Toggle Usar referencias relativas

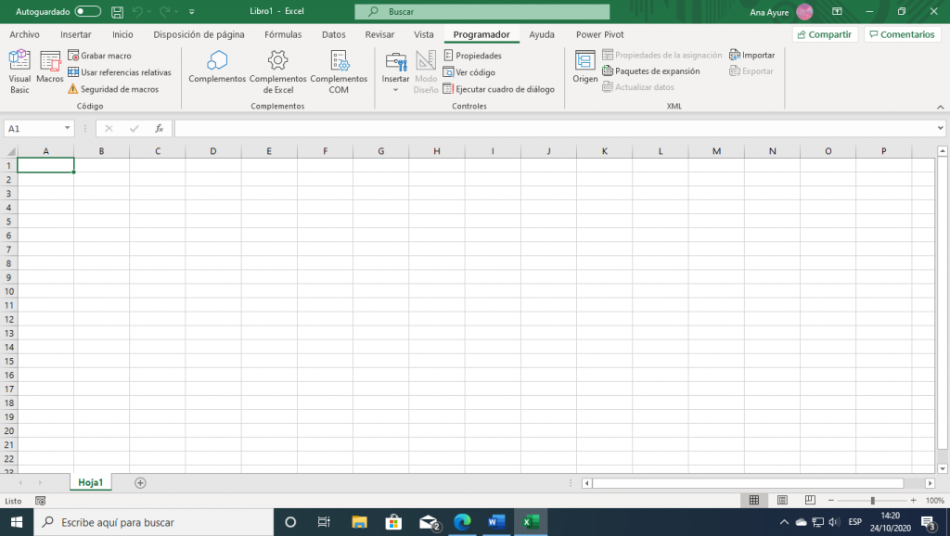[x=120, y=72]
